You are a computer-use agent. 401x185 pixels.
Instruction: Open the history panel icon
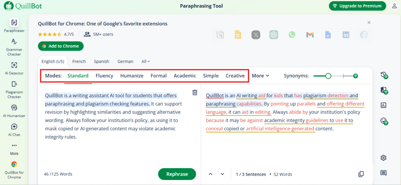coord(384,75)
